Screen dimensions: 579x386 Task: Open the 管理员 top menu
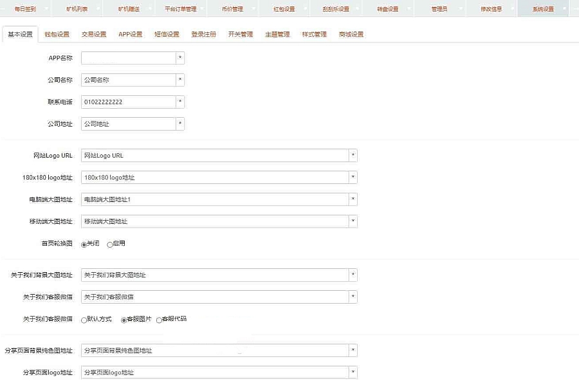point(439,8)
